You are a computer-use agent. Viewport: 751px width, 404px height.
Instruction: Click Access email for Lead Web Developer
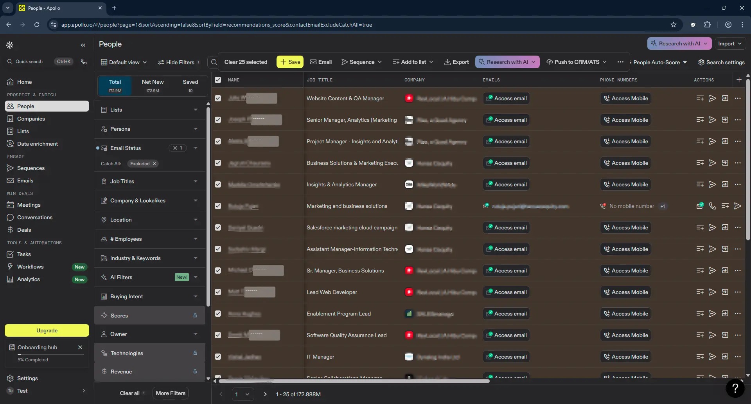tap(506, 292)
